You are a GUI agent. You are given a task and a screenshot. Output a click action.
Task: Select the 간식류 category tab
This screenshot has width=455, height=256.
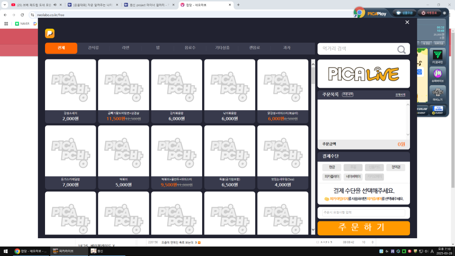click(93, 48)
